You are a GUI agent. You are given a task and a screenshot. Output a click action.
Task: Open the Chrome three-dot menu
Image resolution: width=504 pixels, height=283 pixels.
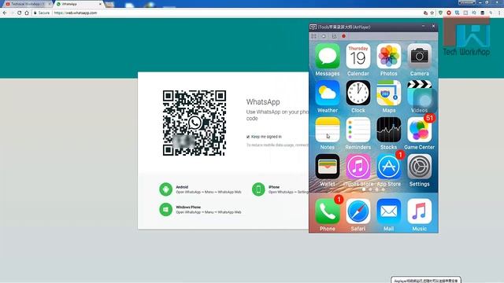(x=499, y=13)
